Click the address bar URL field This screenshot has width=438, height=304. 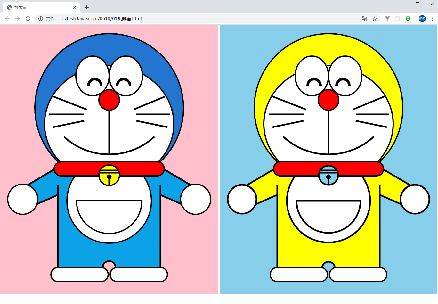208,19
